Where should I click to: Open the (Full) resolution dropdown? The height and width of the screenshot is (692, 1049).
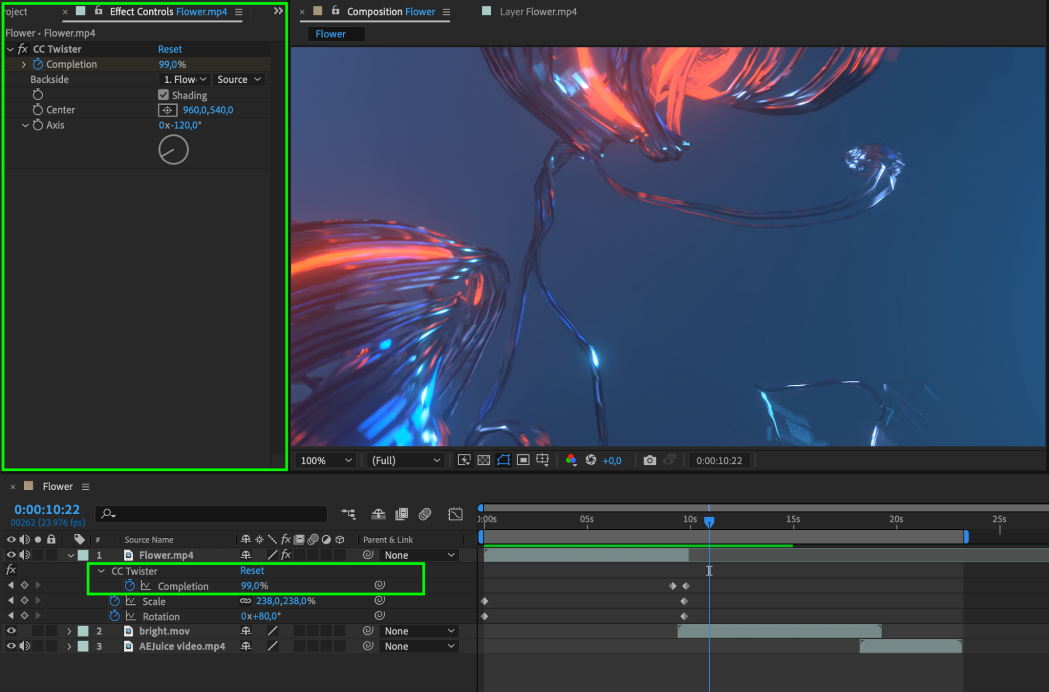point(405,461)
